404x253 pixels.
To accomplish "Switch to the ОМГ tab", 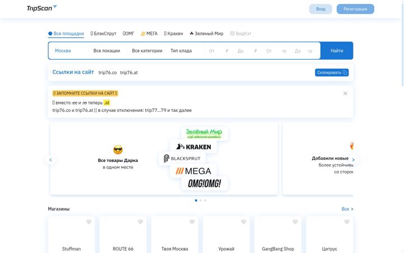I will click(128, 34).
